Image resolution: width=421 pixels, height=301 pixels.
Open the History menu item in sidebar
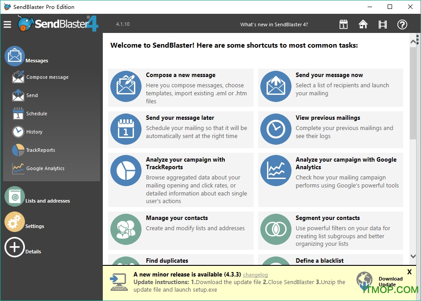coord(34,132)
